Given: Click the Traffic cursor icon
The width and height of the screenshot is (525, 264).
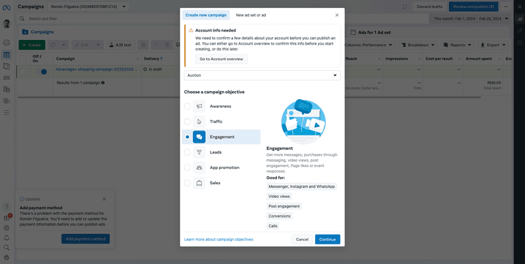Looking at the screenshot, I should pos(199,122).
